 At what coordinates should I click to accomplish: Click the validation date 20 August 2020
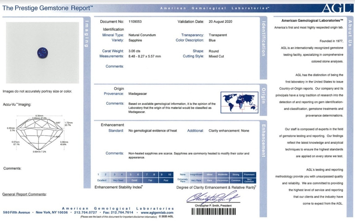220,21
